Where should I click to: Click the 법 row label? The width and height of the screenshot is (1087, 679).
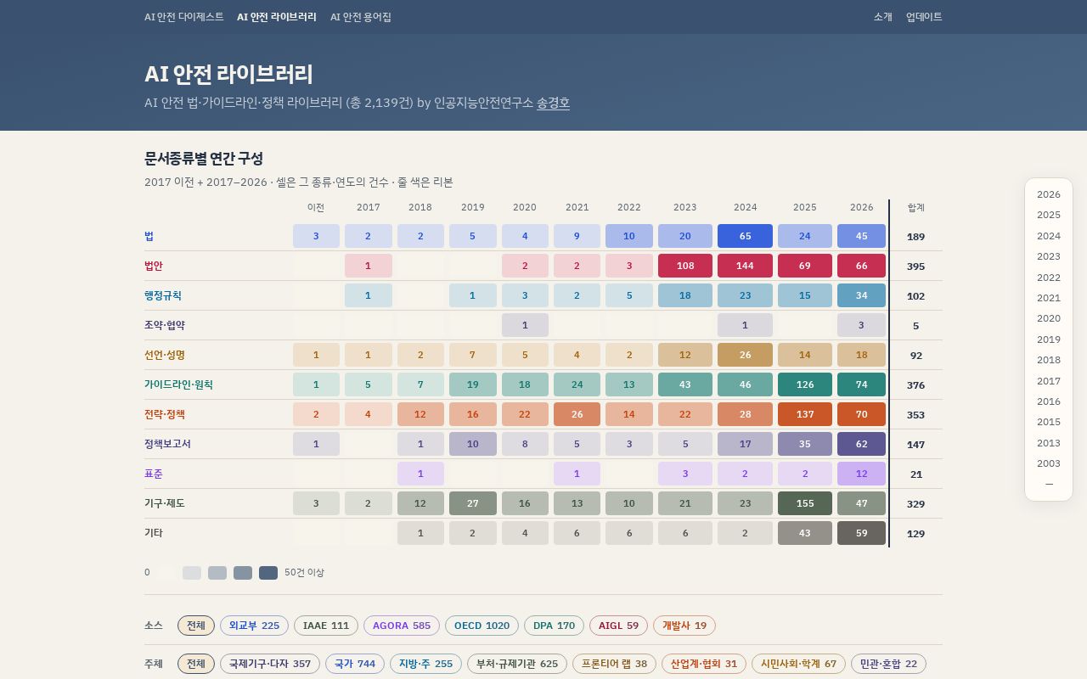point(149,236)
